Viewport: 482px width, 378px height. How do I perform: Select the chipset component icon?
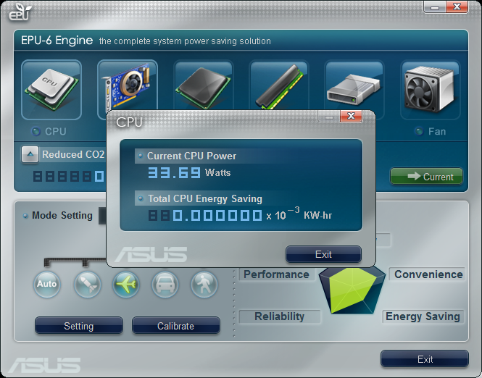click(204, 85)
